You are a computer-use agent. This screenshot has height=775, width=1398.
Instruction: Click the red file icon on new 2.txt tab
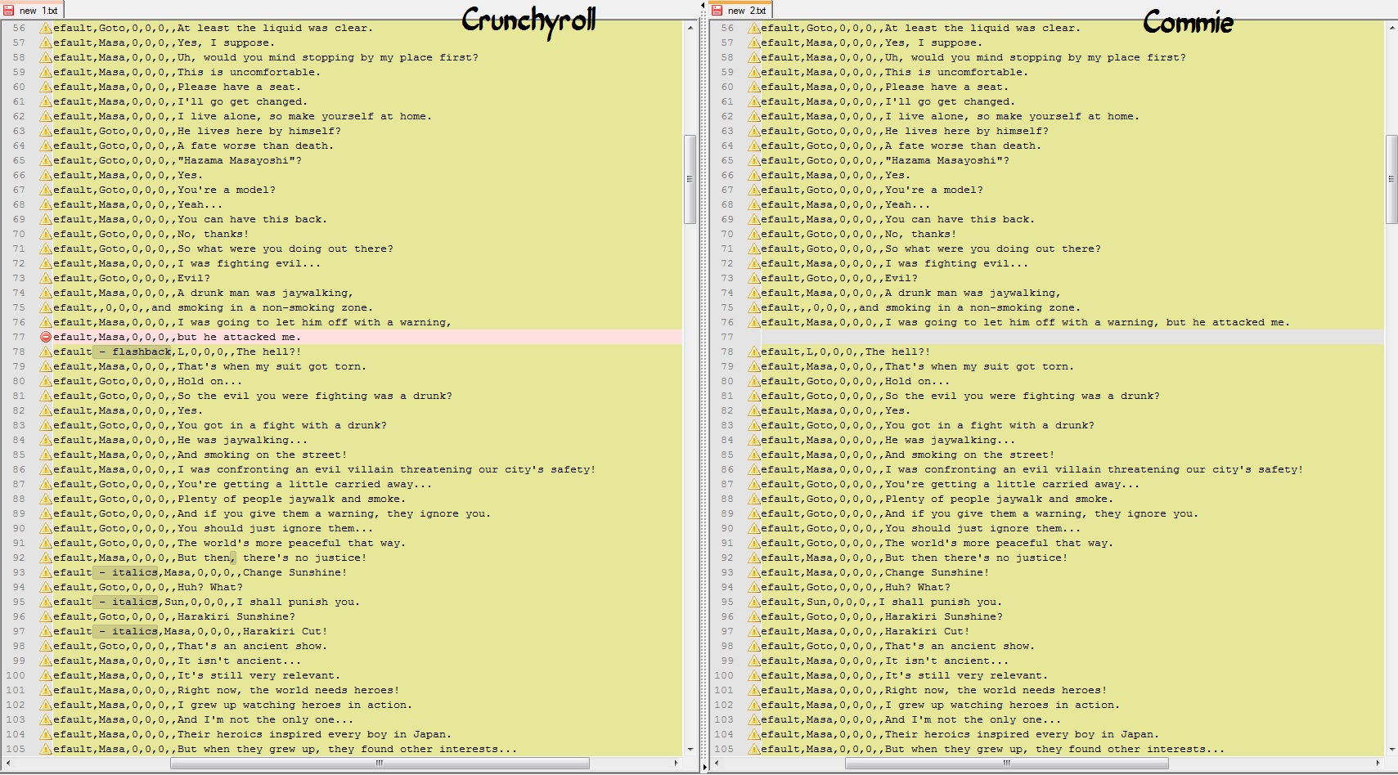(x=717, y=11)
